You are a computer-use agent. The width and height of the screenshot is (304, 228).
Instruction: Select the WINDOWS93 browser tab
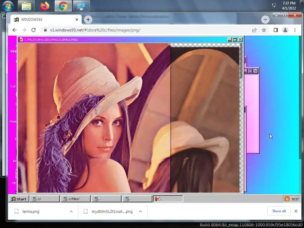click(46, 20)
